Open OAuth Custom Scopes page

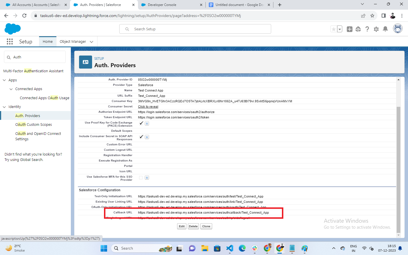coord(33,124)
